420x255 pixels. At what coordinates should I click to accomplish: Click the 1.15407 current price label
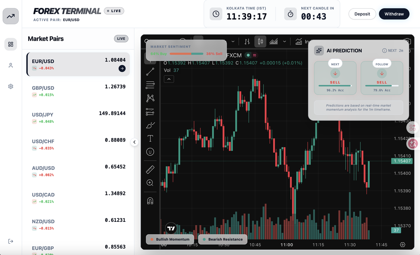tap(402, 161)
